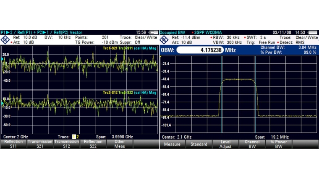Viewport: 319px width, 179px height.
Task: Open the Measure softkey menu
Action: [173, 144]
